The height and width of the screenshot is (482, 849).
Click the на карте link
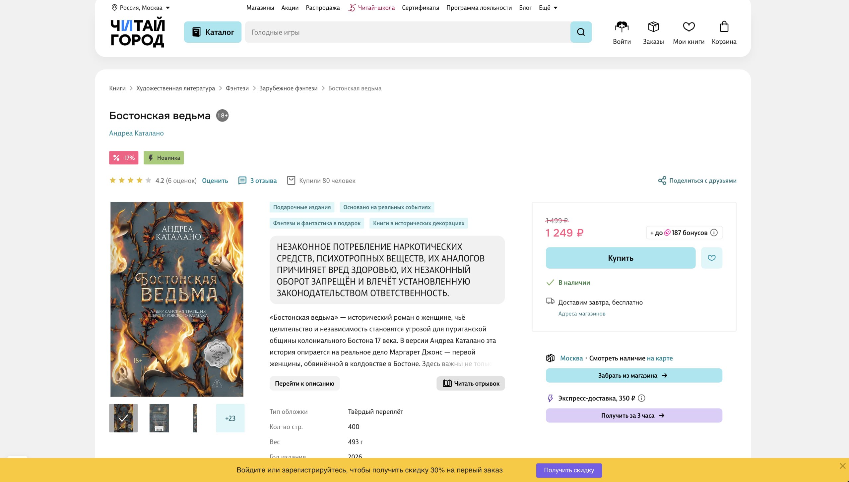[660, 358]
